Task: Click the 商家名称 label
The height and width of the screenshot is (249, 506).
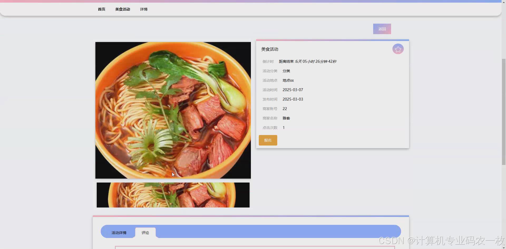Action: click(x=270, y=118)
